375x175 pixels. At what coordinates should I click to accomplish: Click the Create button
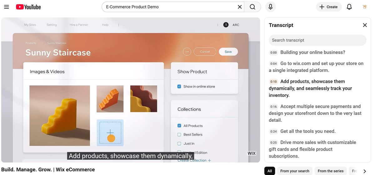click(329, 7)
